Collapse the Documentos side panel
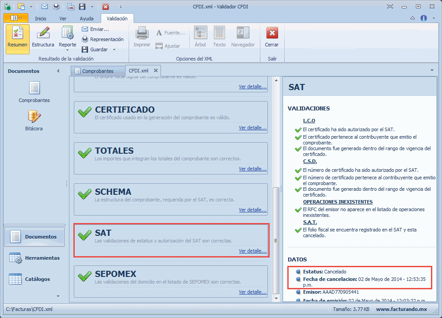This screenshot has width=442, height=318. coord(58,71)
